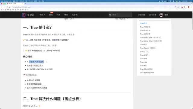
Task: Click bullet 提供实时智能辅助
Action: (x=34, y=84)
